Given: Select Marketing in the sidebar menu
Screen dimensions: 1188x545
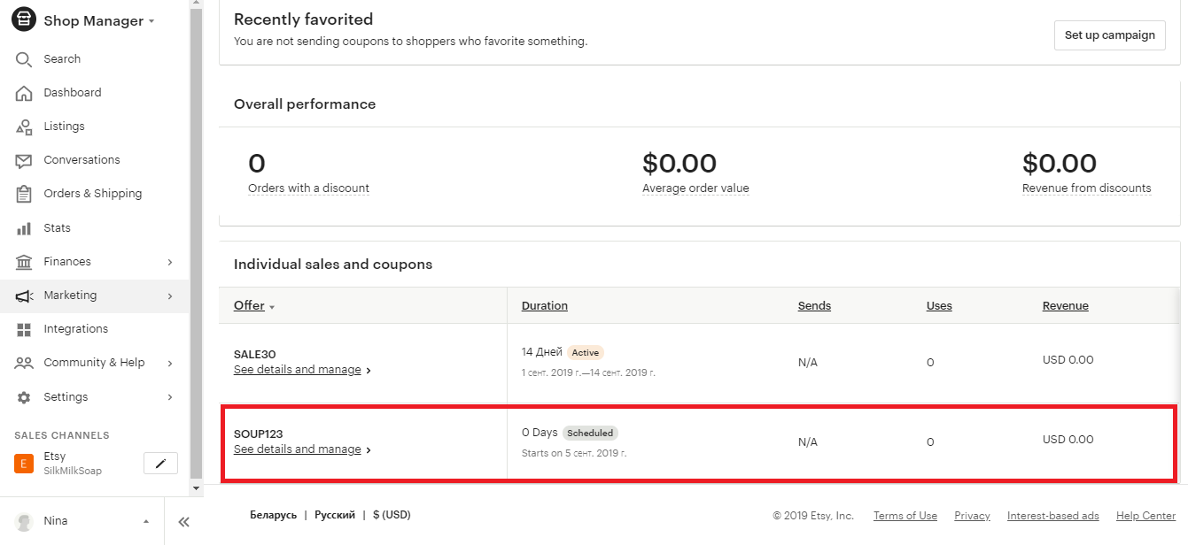Looking at the screenshot, I should coord(71,296).
